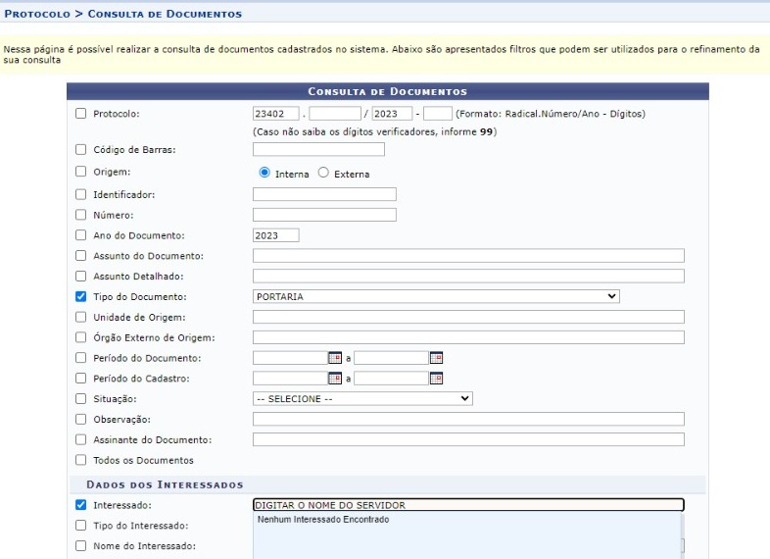
Task: Uncheck the Tipo do Documento checkbox
Action: [x=81, y=296]
